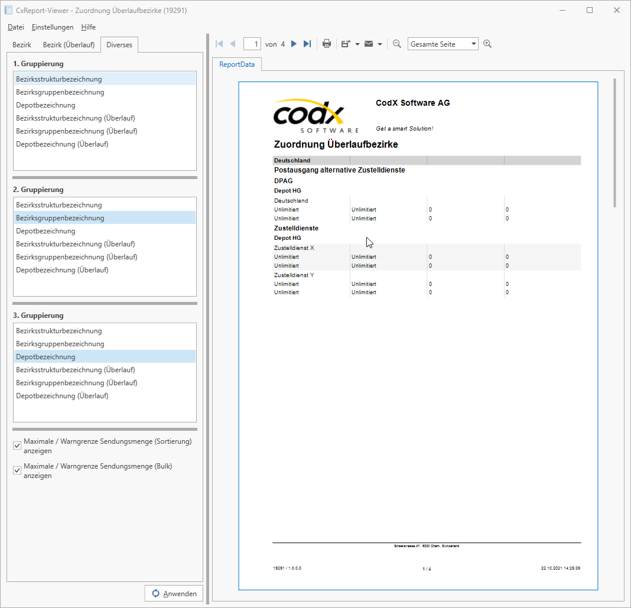Zoom out of the report
The width and height of the screenshot is (631, 608).
click(397, 44)
